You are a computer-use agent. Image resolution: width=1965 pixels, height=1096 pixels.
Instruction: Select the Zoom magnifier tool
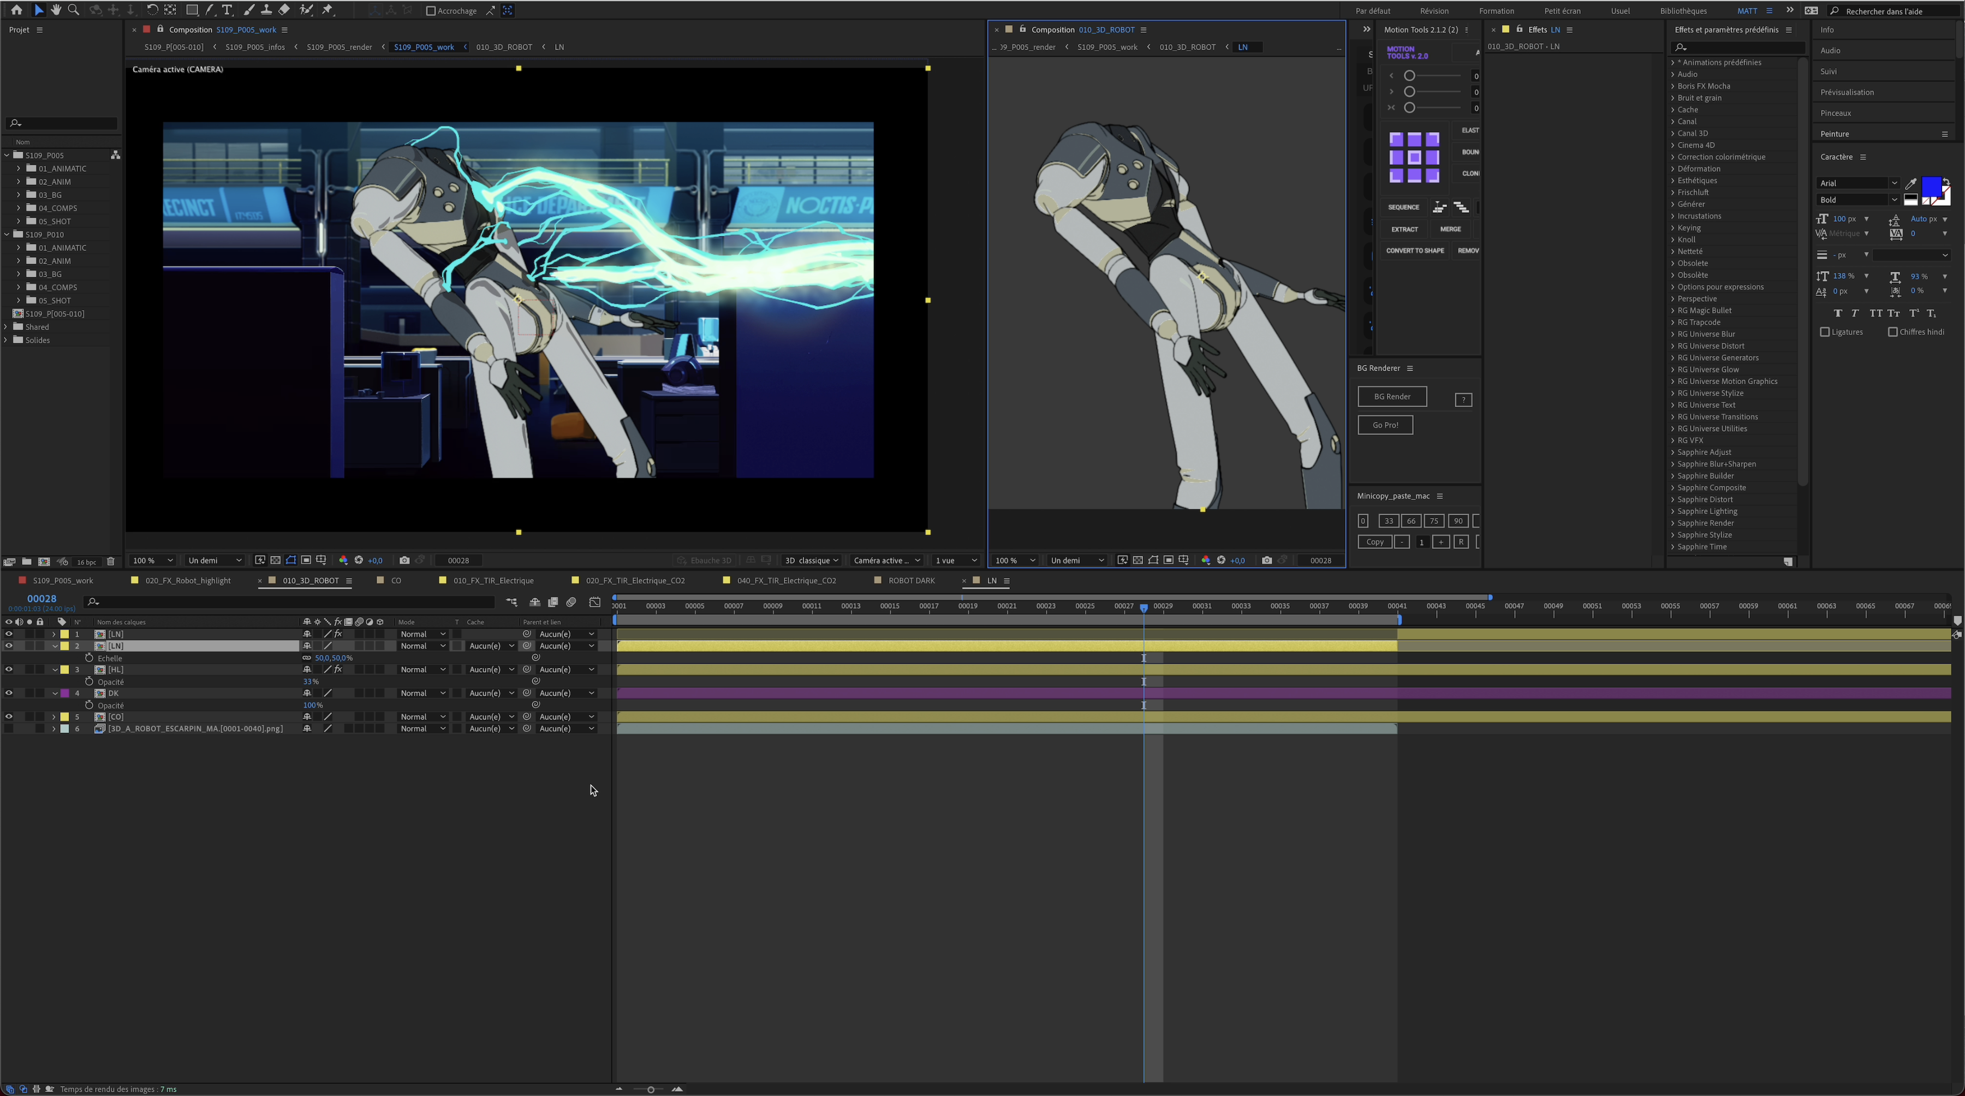(73, 10)
